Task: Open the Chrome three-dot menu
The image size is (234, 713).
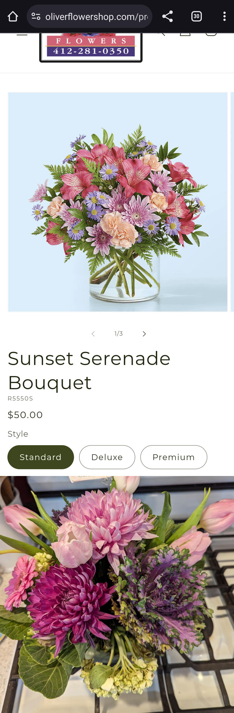Action: tap(224, 16)
